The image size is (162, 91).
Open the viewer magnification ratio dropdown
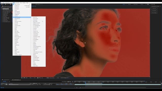pos(27,78)
